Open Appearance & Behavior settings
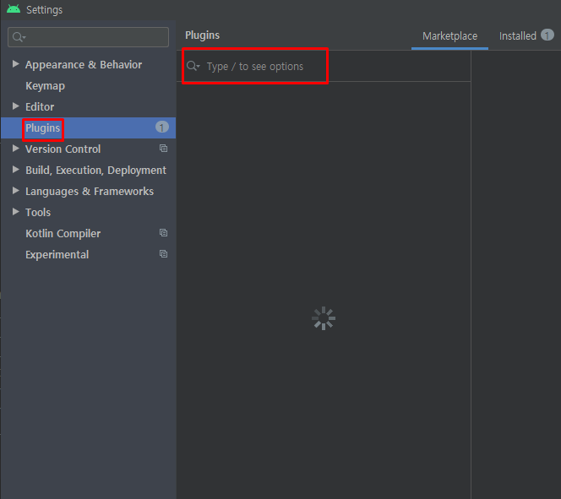561x499 pixels. coord(84,65)
